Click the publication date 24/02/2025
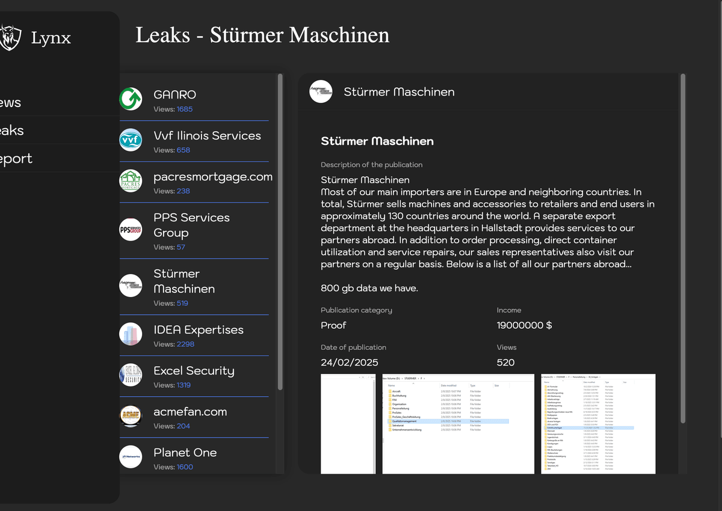 tap(350, 363)
